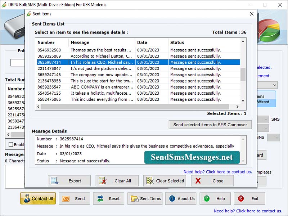Click the About Us info icon
The image size is (288, 216).
(x=172, y=198)
